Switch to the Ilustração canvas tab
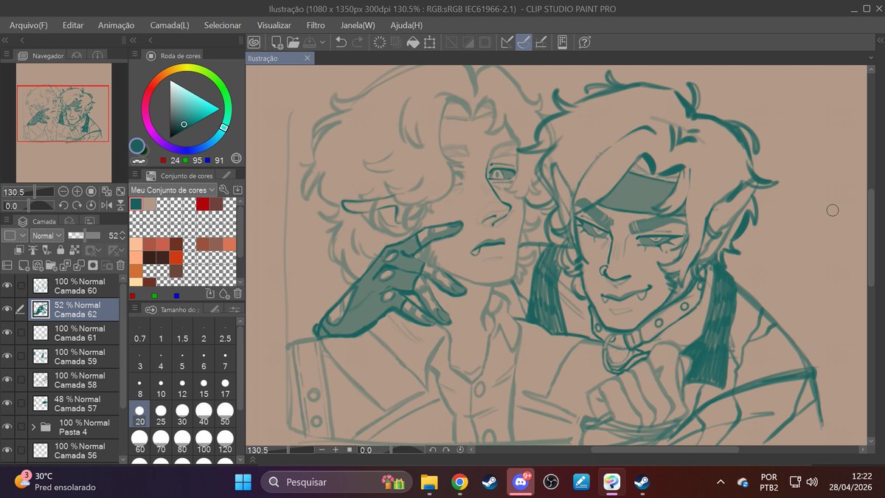Screen dimensions: 885x498 pos(280,58)
